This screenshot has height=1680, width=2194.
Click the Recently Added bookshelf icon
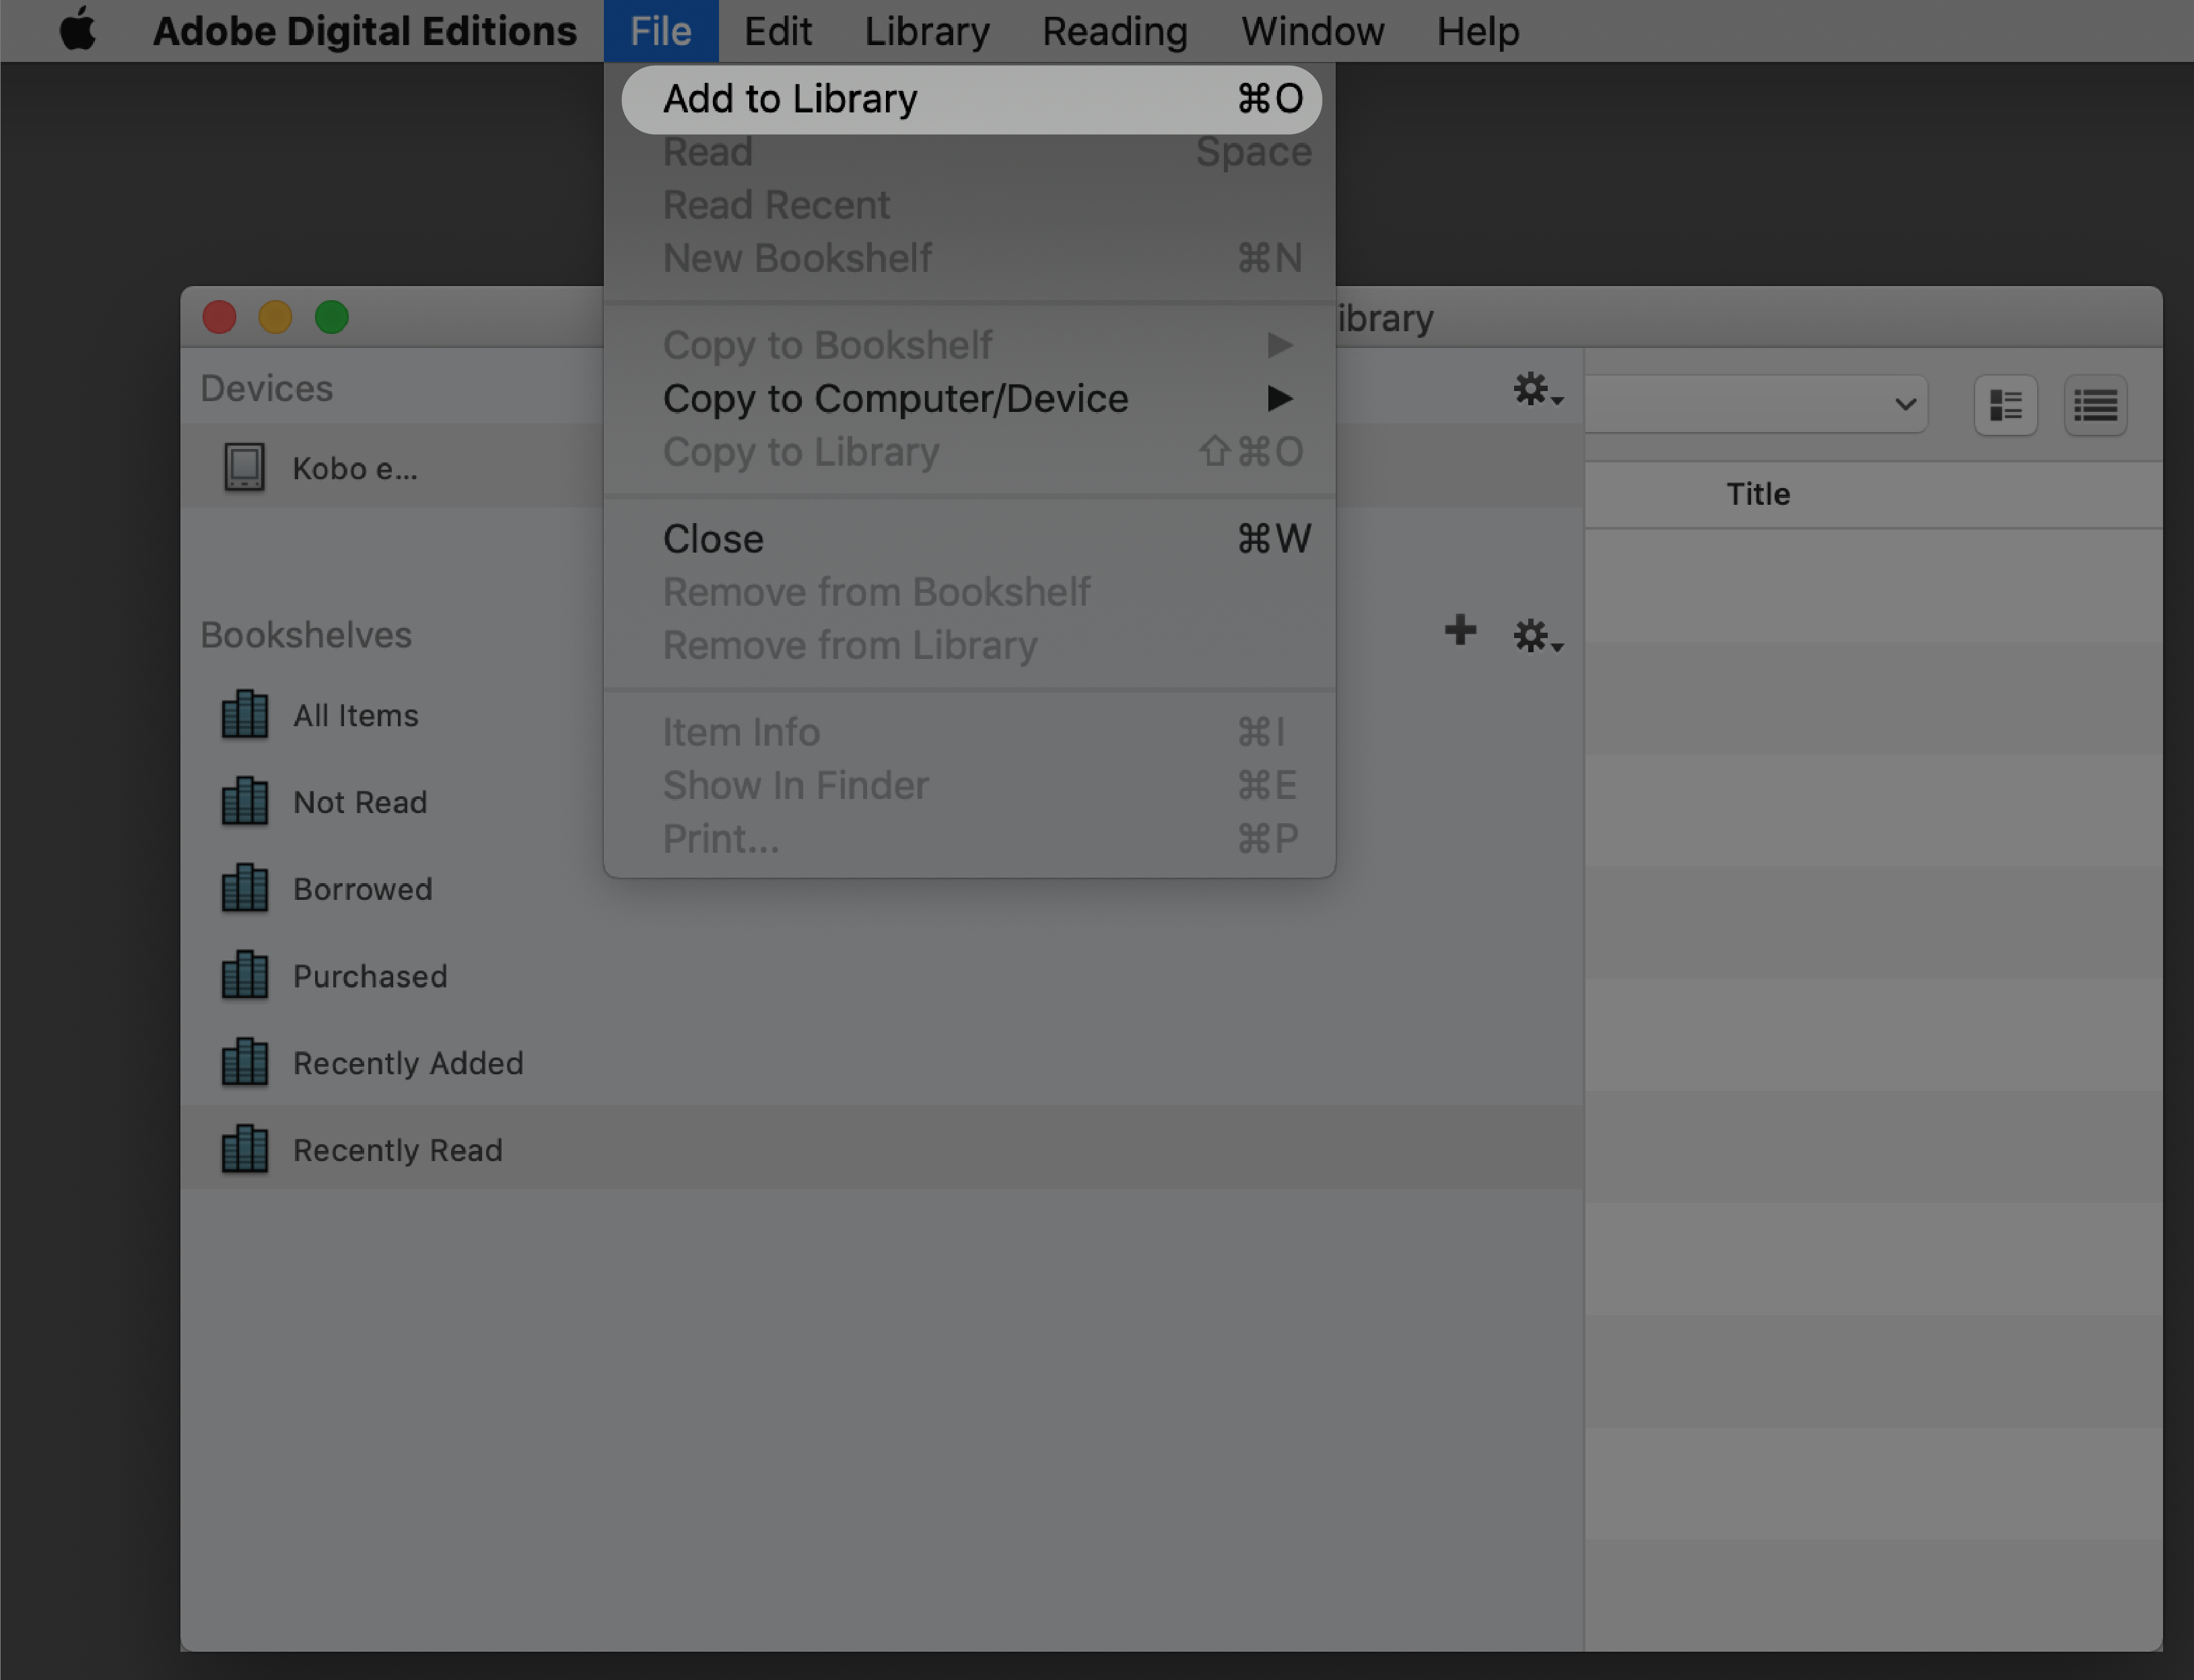(245, 1061)
